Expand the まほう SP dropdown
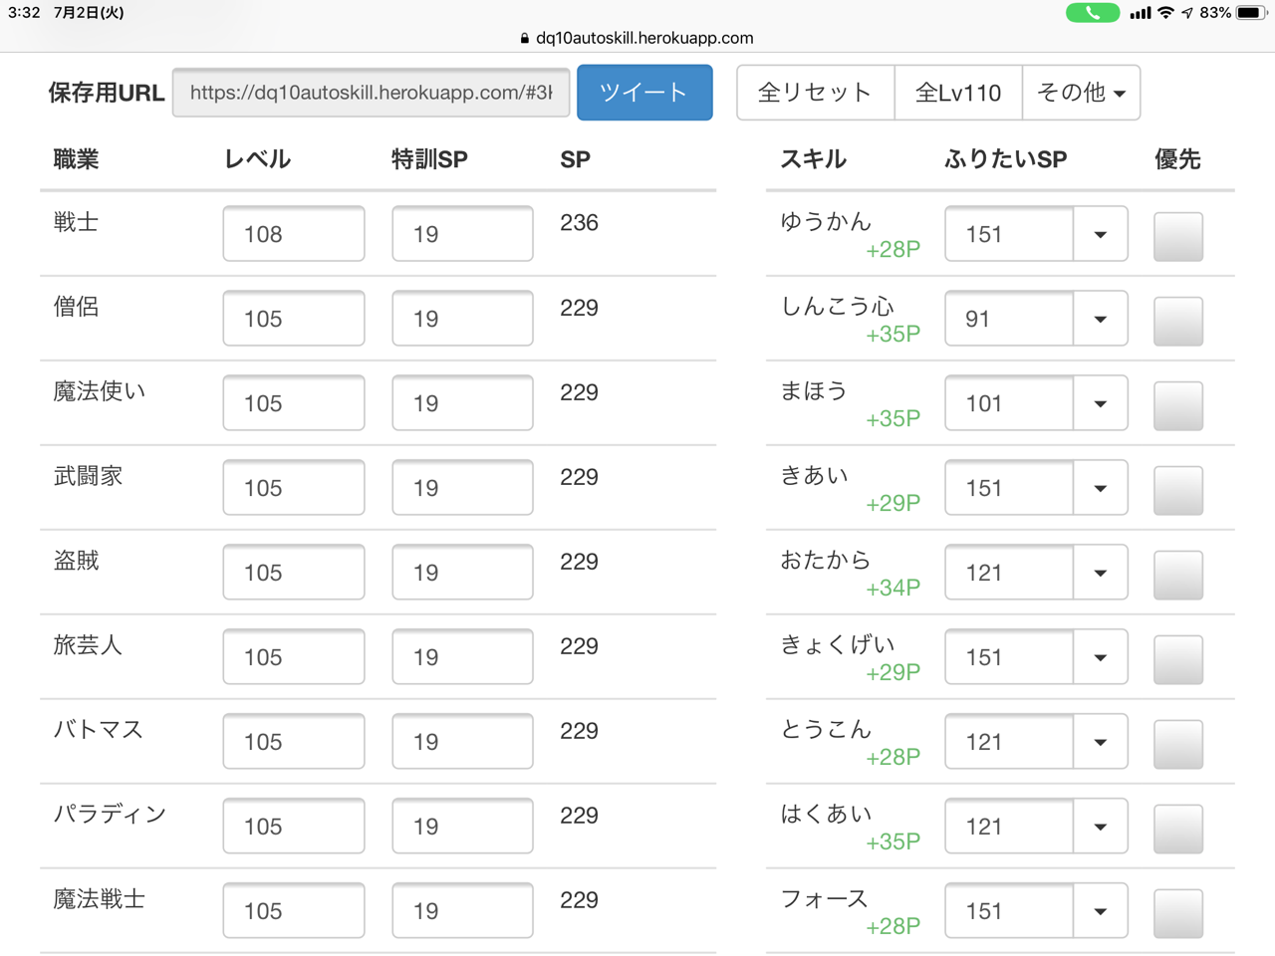1275x956 pixels. [1101, 403]
